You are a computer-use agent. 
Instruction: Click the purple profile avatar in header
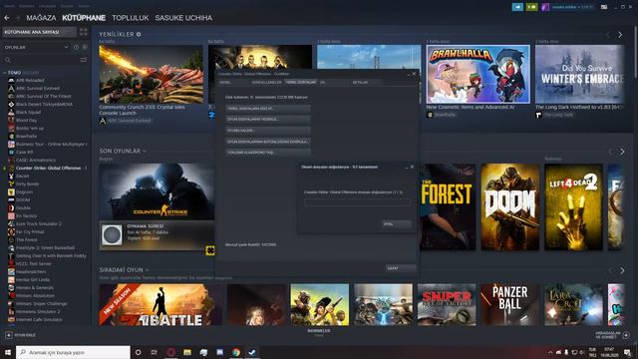[545, 7]
